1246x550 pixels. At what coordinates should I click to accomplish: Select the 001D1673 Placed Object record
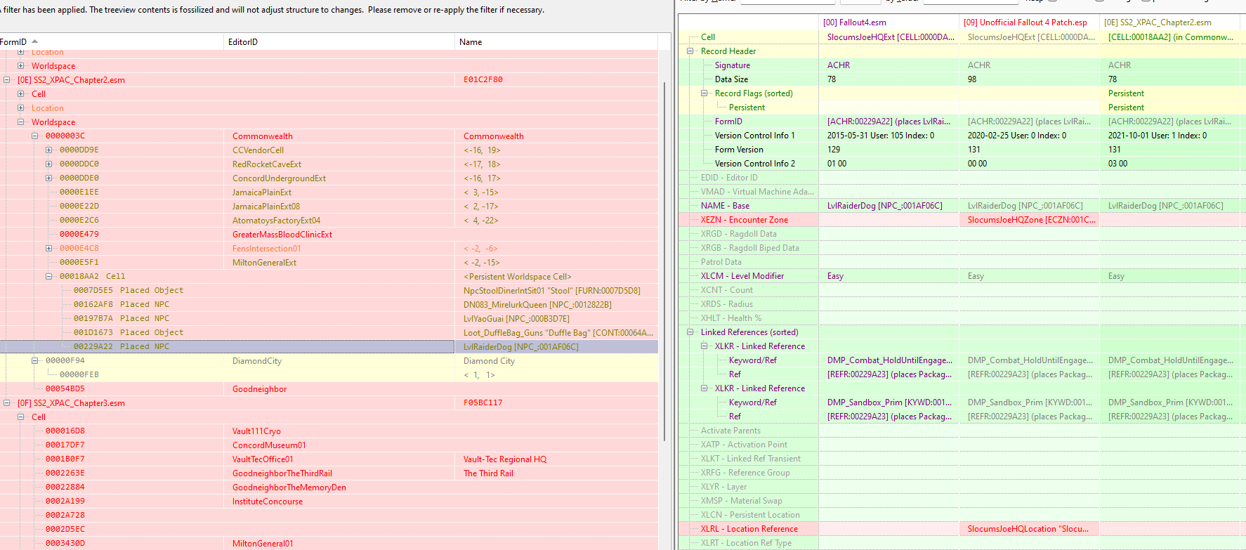point(329,333)
